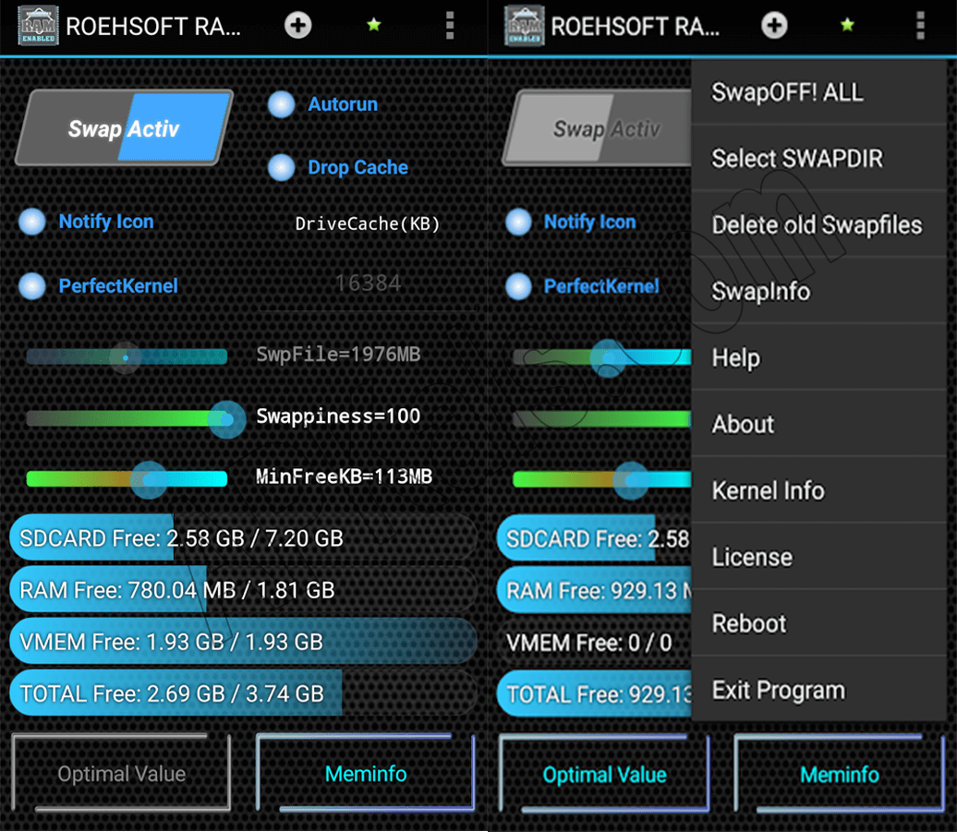The width and height of the screenshot is (957, 832).
Task: Click the DriveCache value field 16384
Action: [368, 284]
